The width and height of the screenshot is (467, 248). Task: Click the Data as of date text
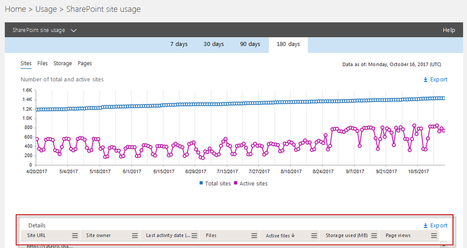coord(392,64)
